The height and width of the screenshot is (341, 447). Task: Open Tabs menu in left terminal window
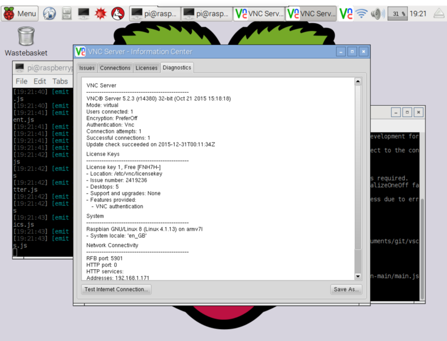60,81
